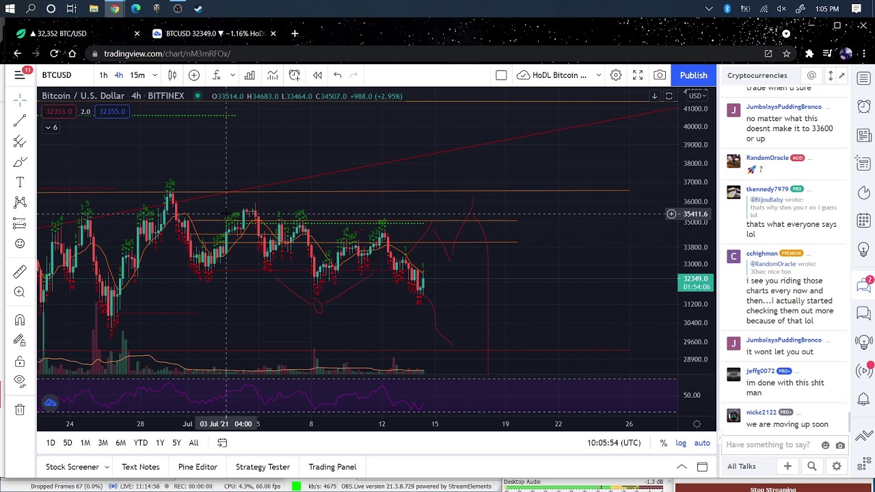Screen dimensions: 875x492
Task: Expand Stock Screener dropdown arrow
Action: click(x=107, y=467)
